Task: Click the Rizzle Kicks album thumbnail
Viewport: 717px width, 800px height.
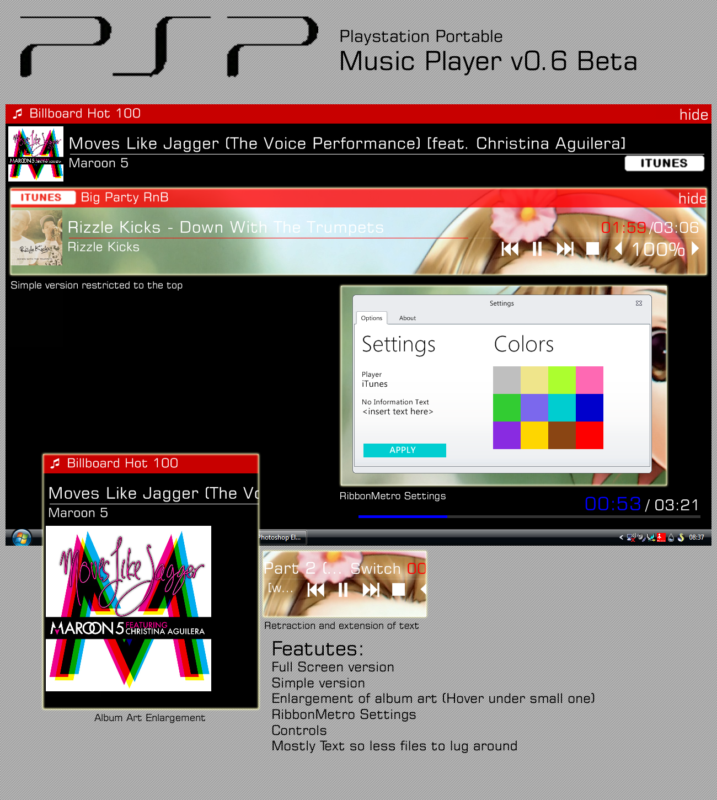Action: pyautogui.click(x=37, y=238)
